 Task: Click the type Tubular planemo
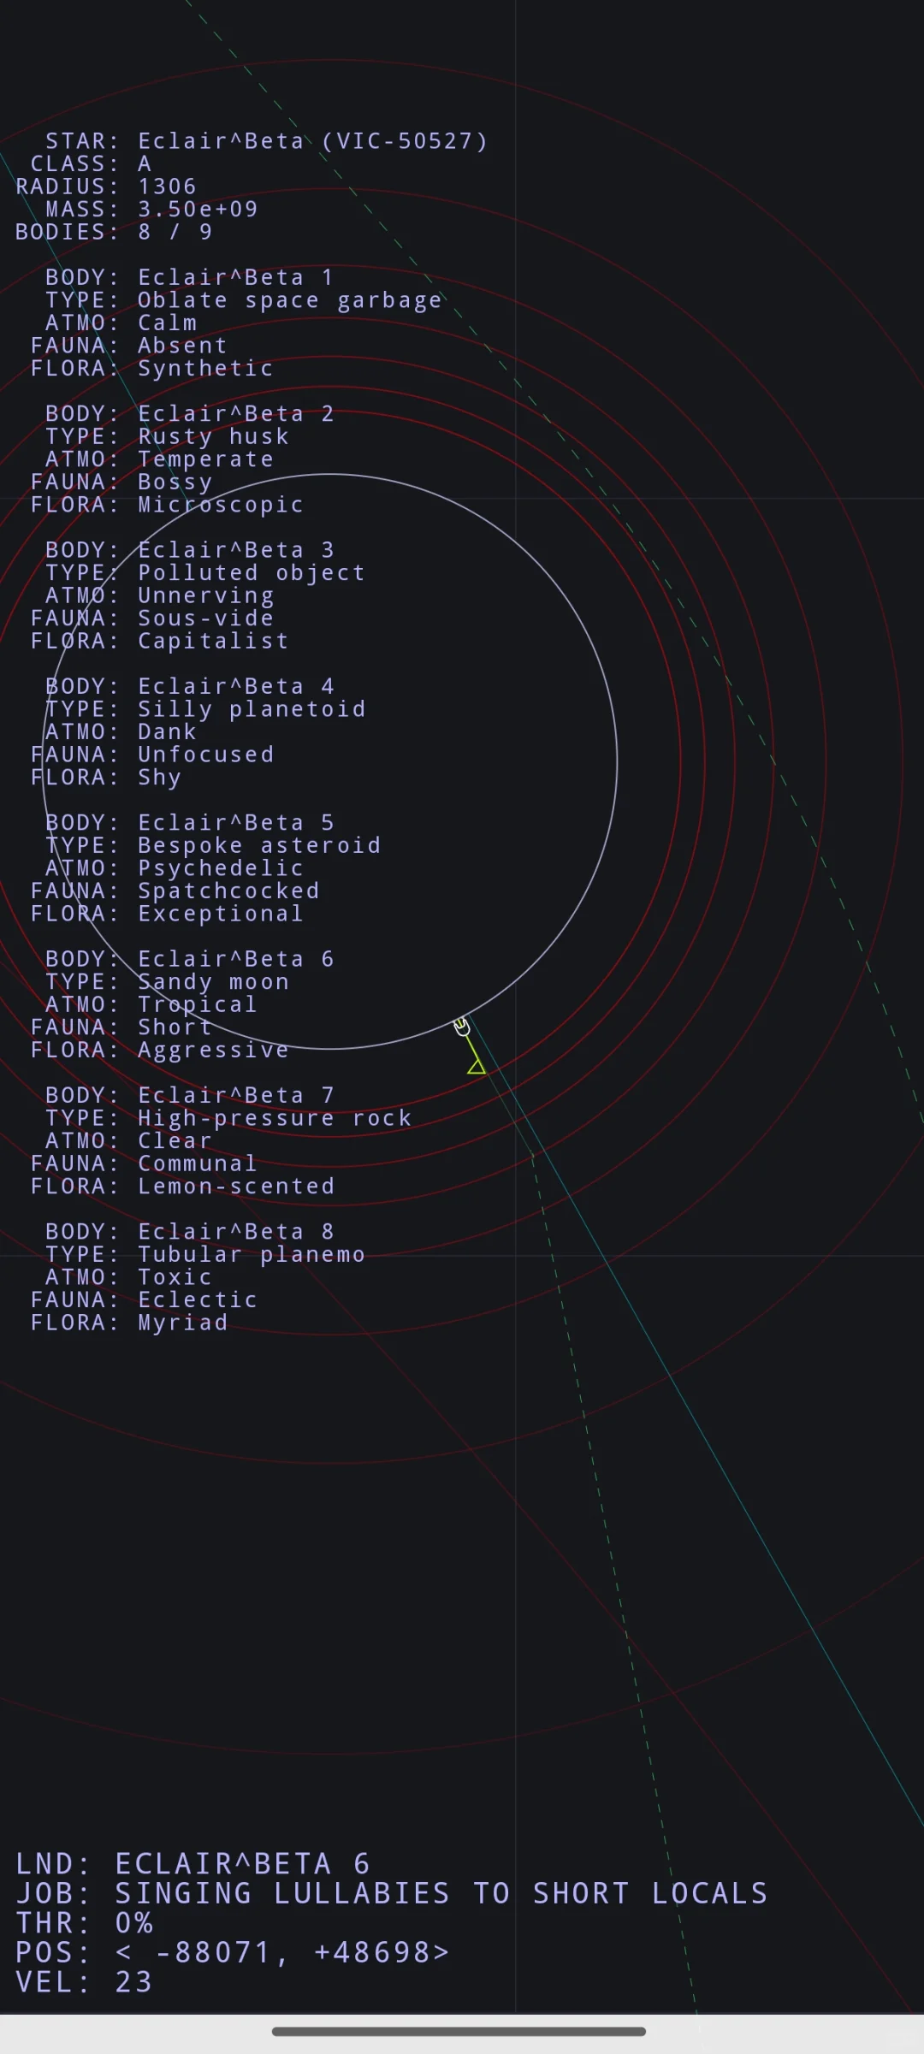pos(252,1254)
